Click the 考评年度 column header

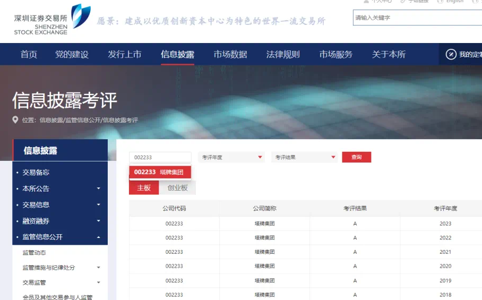coord(445,208)
